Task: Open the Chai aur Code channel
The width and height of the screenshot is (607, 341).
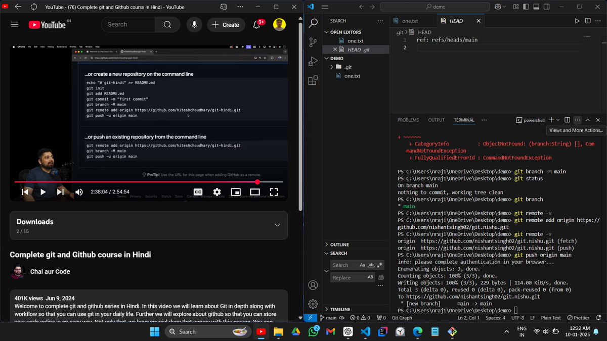Action: coord(50,271)
